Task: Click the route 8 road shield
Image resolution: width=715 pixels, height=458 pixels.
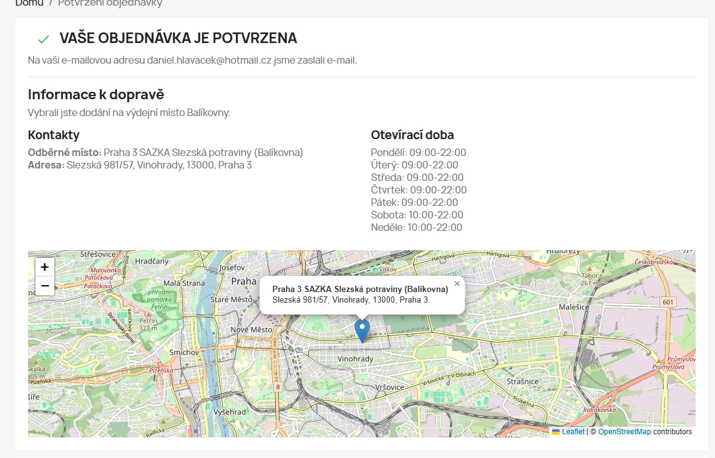Action: pos(278,387)
